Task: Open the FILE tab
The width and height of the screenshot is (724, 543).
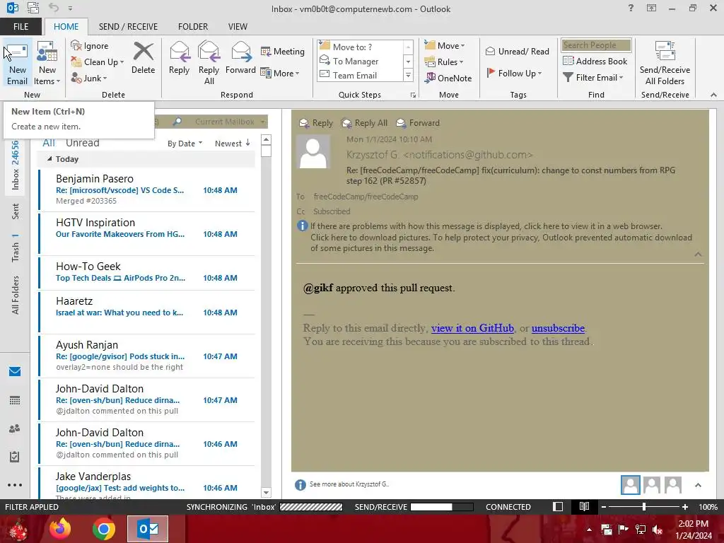Action: [x=21, y=27]
